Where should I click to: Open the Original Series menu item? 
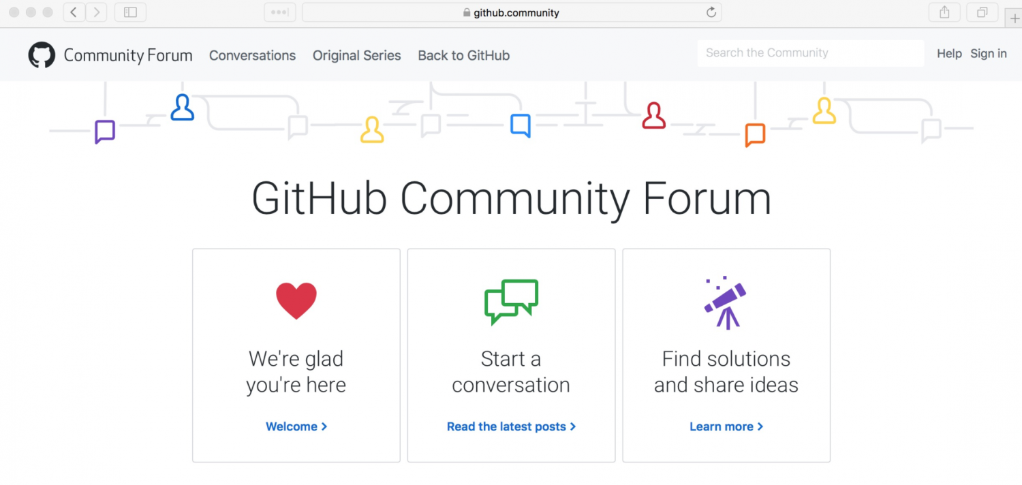click(357, 56)
